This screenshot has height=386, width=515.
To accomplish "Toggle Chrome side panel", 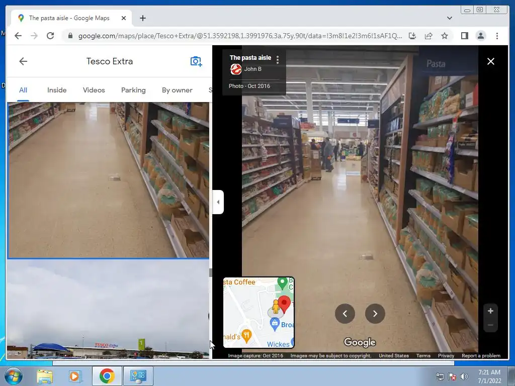I will click(x=464, y=36).
